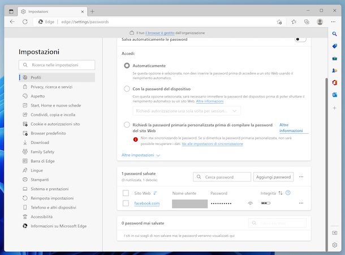Image resolution: width=345 pixels, height=255 pixels.
Task: Open the sidebar Games icon
Action: tap(334, 70)
